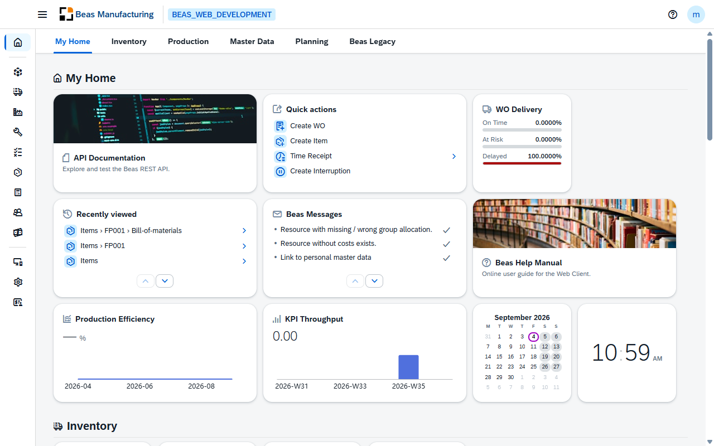Check off 'Link to personal master data' message
The image size is (714, 446).
click(446, 258)
